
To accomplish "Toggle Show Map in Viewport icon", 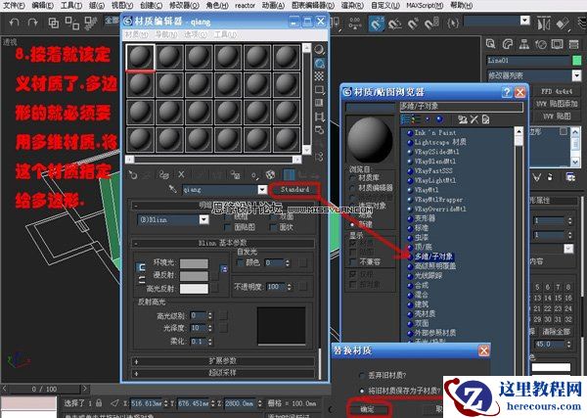I will pos(270,174).
